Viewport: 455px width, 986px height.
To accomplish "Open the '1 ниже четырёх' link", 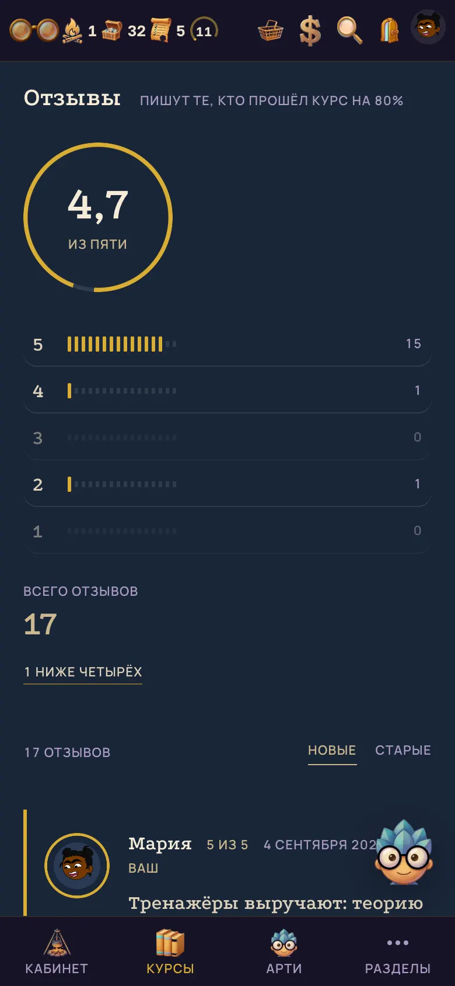I will click(x=83, y=672).
